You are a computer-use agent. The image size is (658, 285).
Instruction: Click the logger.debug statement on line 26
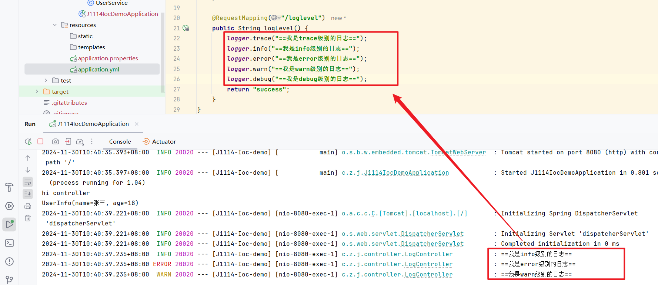pos(297,79)
